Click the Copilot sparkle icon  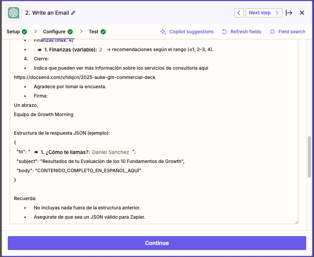(x=163, y=32)
